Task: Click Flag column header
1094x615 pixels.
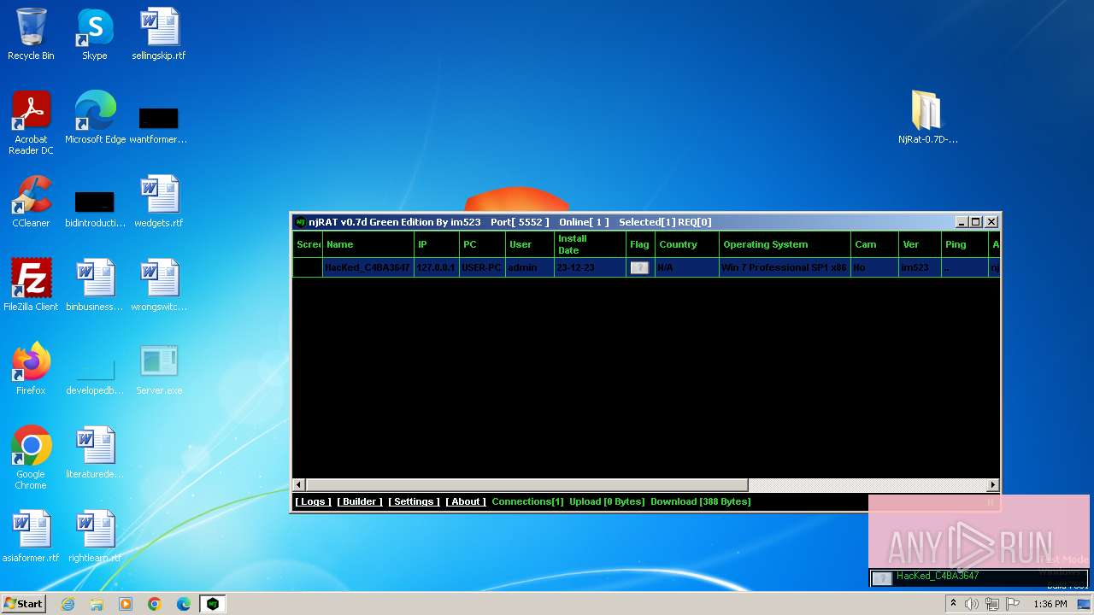Action: click(641, 244)
